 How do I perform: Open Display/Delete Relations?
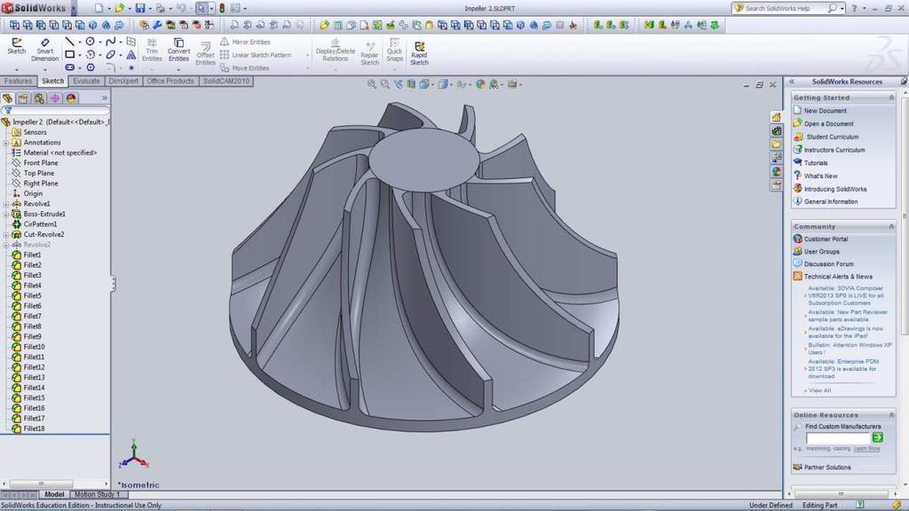(x=335, y=51)
